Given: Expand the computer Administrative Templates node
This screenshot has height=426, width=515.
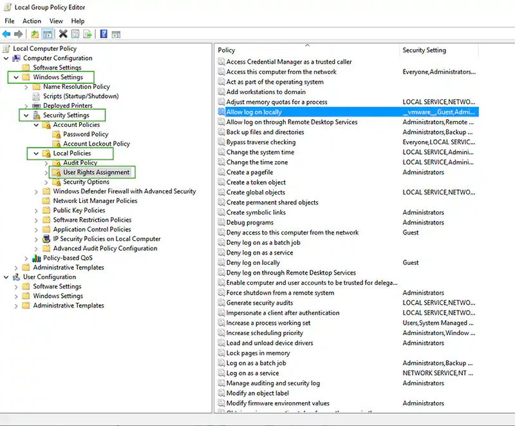Looking at the screenshot, I should click(16, 268).
